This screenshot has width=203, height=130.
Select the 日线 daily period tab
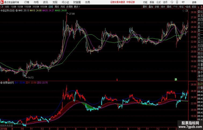tap(51, 7)
